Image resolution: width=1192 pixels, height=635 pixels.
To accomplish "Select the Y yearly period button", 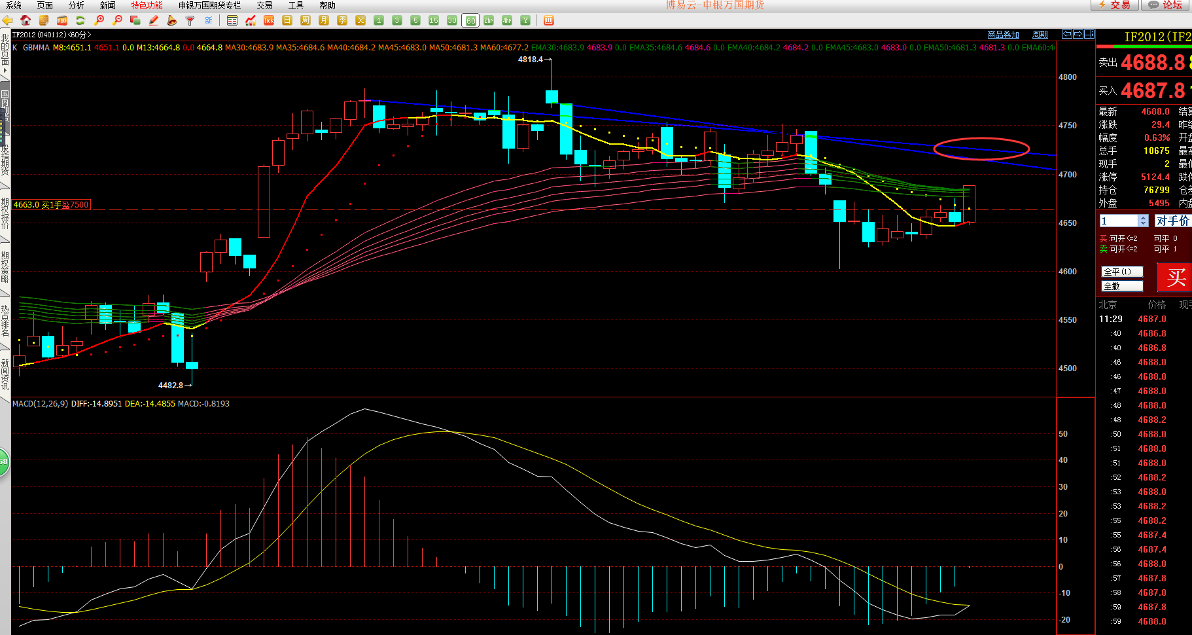I will pyautogui.click(x=525, y=20).
